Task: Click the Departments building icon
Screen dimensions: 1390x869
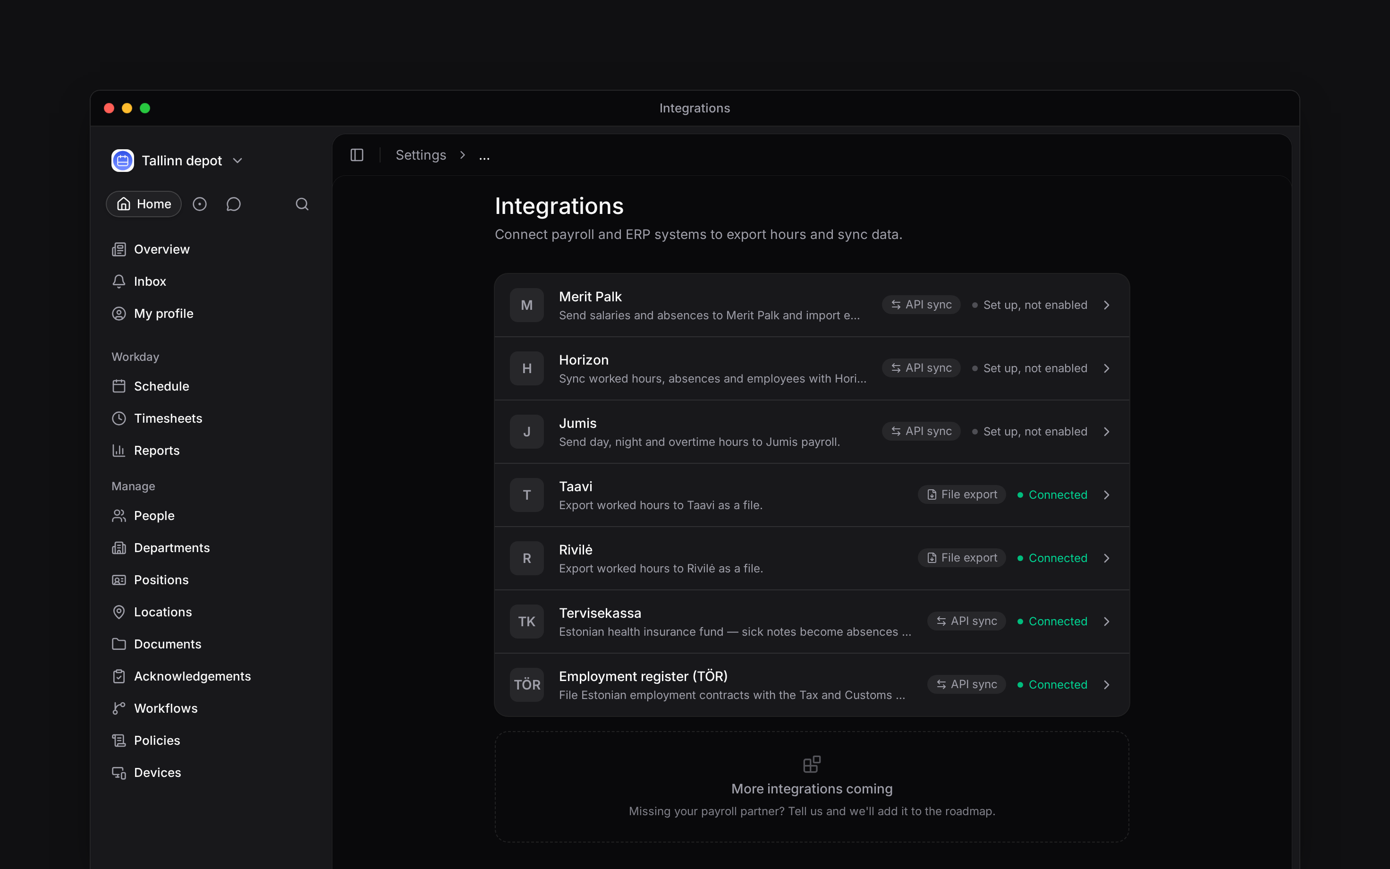Action: [x=119, y=548]
